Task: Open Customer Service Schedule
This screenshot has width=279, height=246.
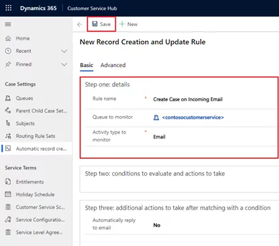Action: tap(40, 207)
